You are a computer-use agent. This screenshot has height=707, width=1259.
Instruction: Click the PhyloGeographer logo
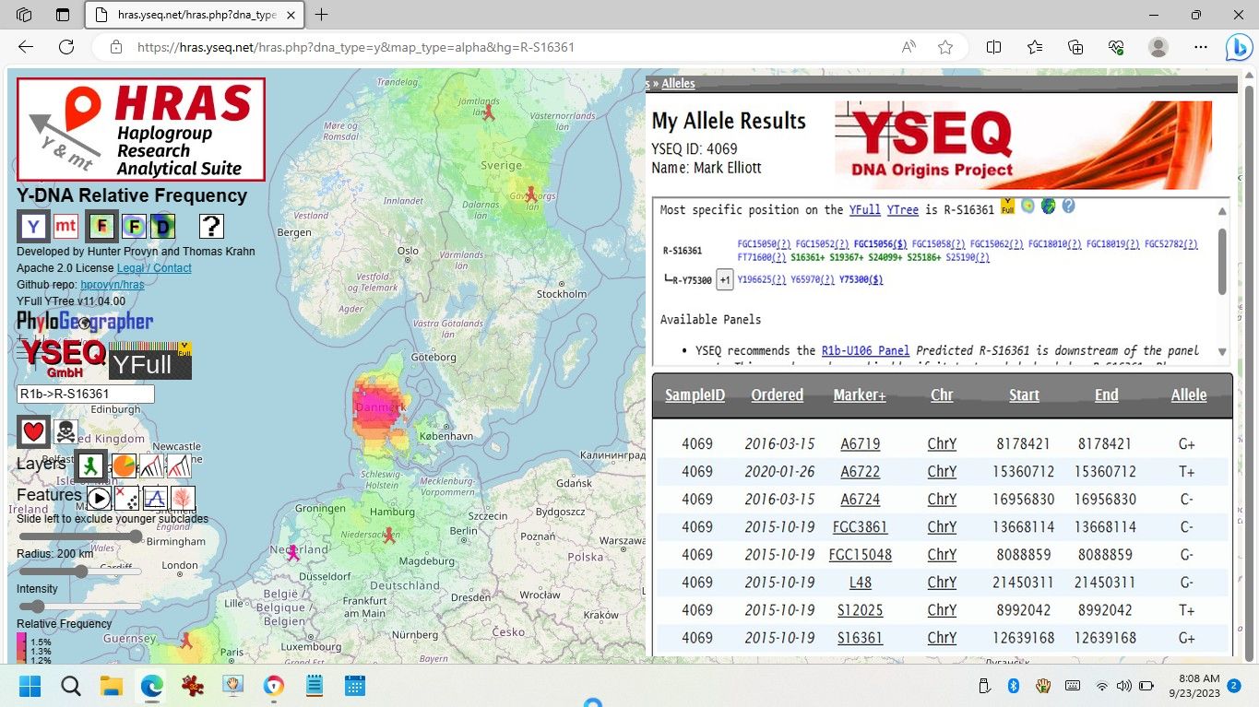tap(85, 322)
